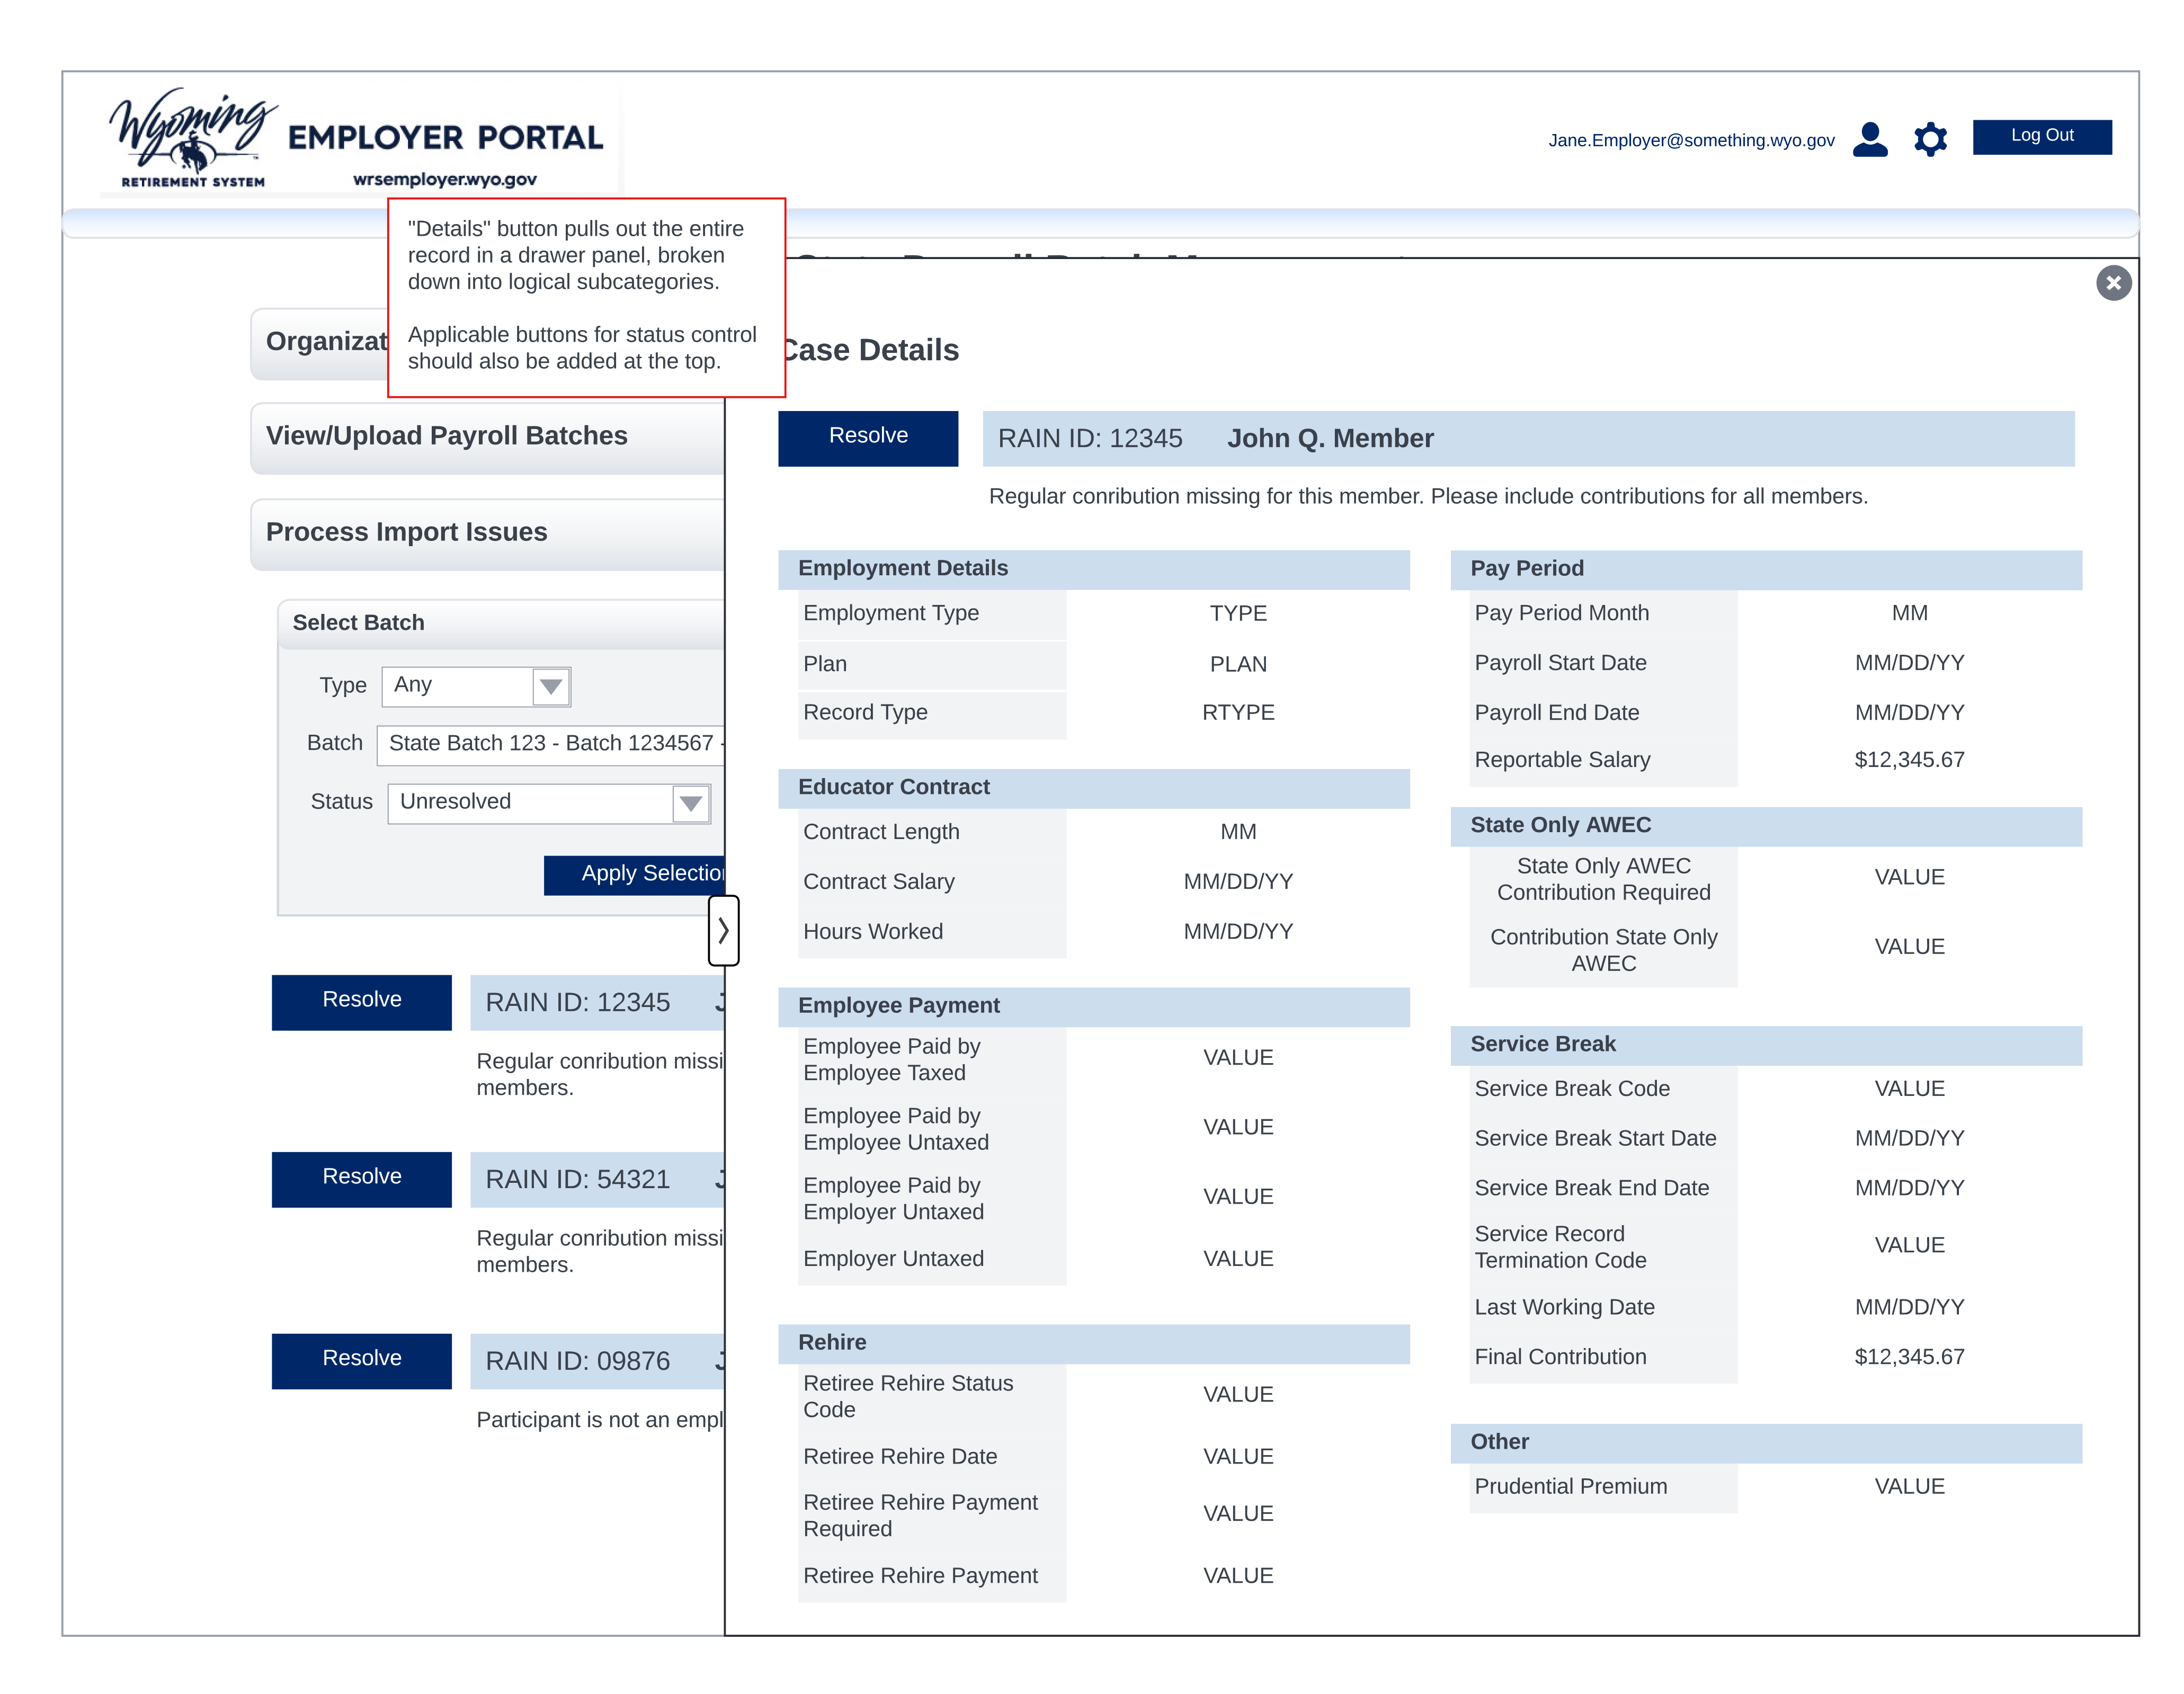Viewport: 2184px width, 1694px height.
Task: Click the Final Contribution label
Action: pyautogui.click(x=1559, y=1357)
